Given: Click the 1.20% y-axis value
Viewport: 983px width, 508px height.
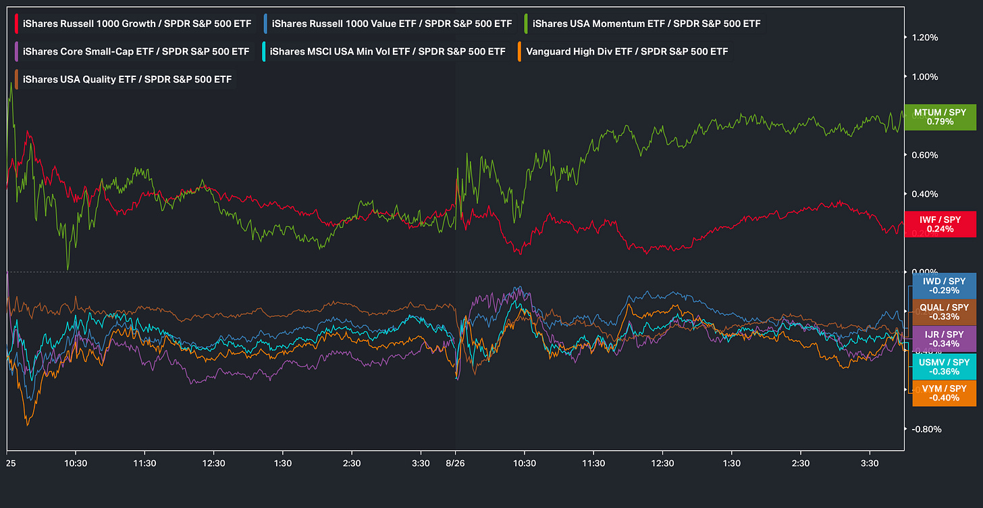Looking at the screenshot, I should [924, 38].
